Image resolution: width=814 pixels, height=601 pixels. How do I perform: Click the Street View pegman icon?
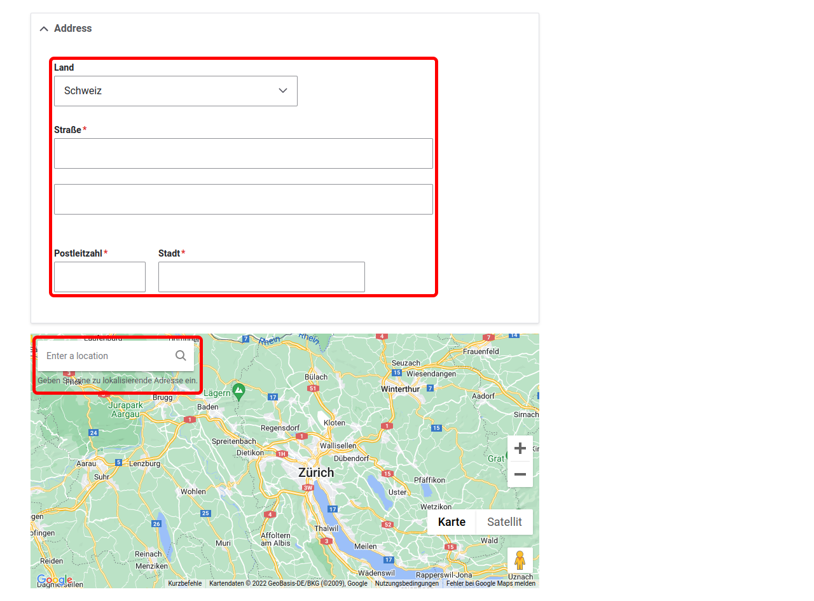point(520,560)
